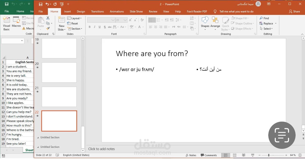Select slide 19 thumbnail
This screenshot has height=159, width=305.
(x=59, y=48)
